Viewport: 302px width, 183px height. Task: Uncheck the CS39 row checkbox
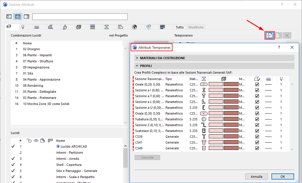tap(257, 137)
